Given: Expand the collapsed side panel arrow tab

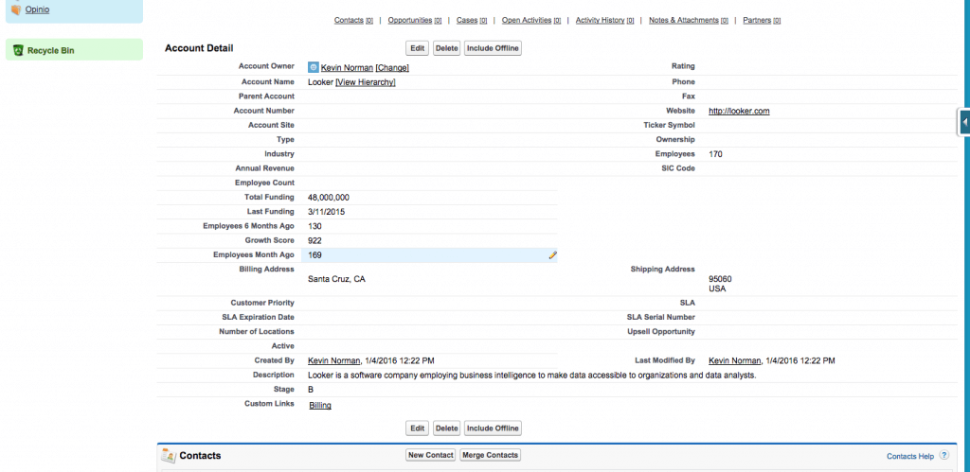Looking at the screenshot, I should pos(964,122).
